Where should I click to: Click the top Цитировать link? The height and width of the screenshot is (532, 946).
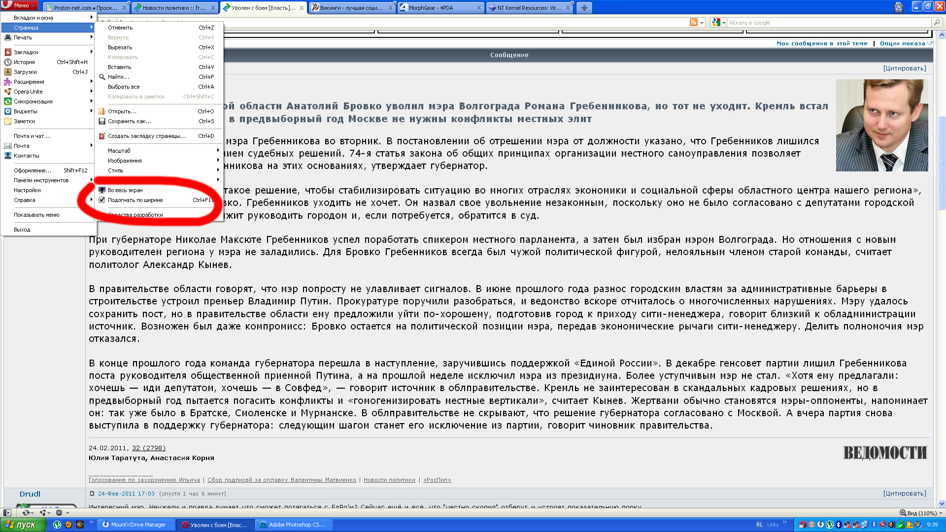(905, 68)
